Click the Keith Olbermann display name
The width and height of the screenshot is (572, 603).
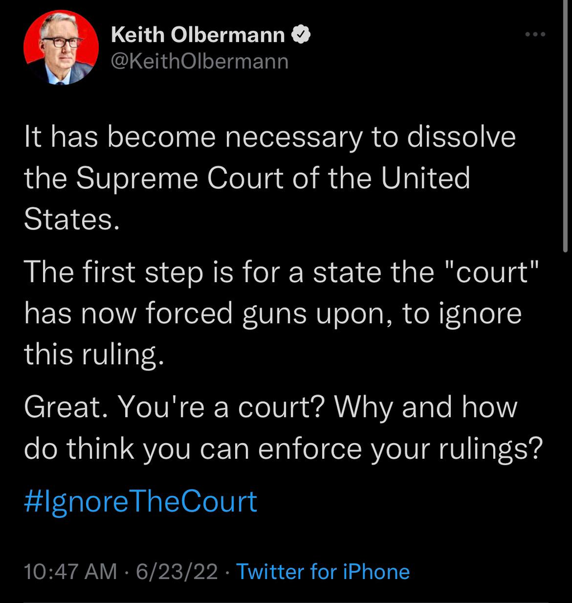pyautogui.click(x=198, y=35)
